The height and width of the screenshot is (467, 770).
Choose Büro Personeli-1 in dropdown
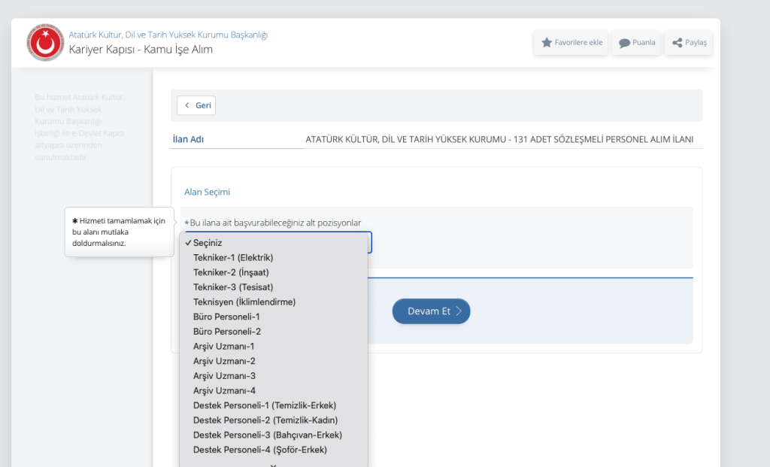tap(226, 317)
